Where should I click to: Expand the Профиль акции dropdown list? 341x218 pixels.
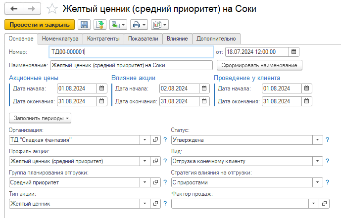coord(145,161)
